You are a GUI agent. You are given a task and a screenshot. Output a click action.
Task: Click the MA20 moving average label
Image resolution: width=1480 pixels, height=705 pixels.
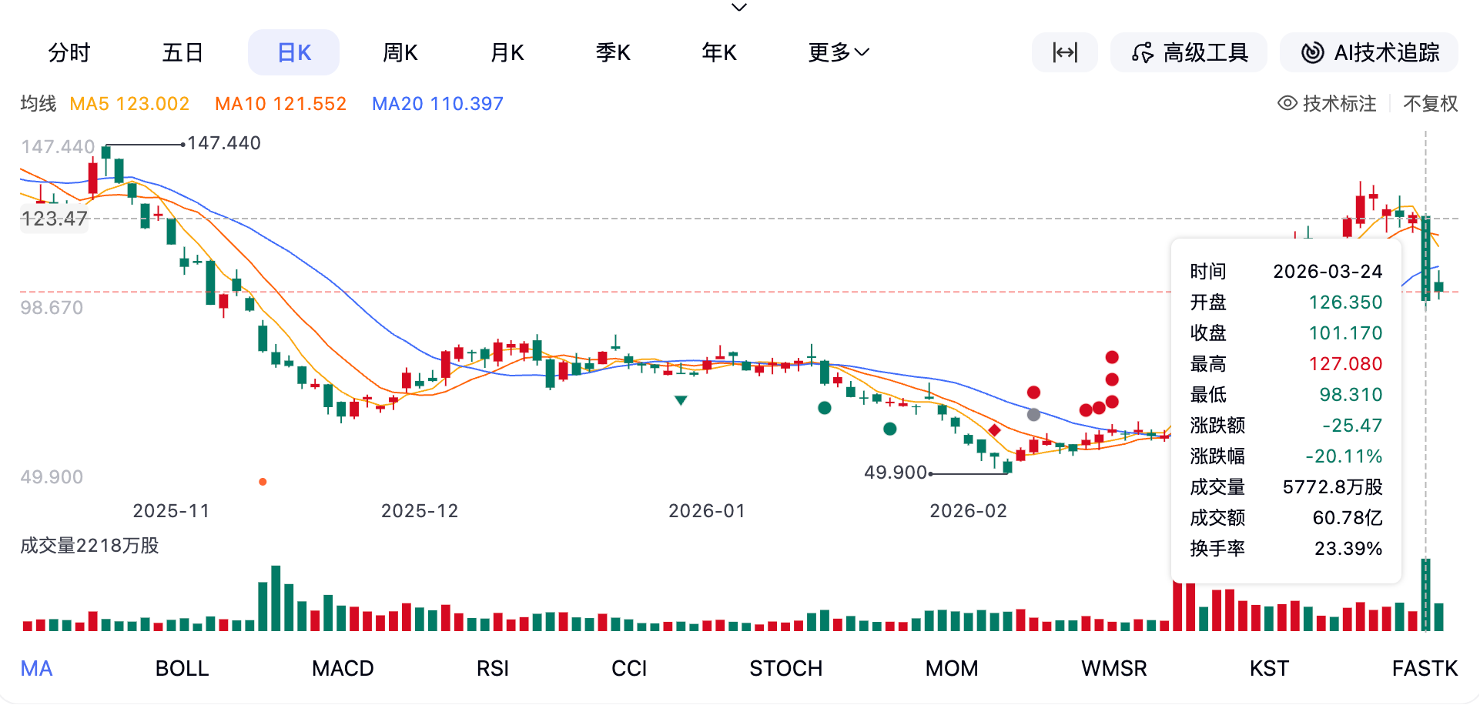click(437, 103)
